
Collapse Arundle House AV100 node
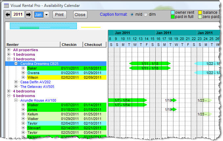(x=16, y=100)
